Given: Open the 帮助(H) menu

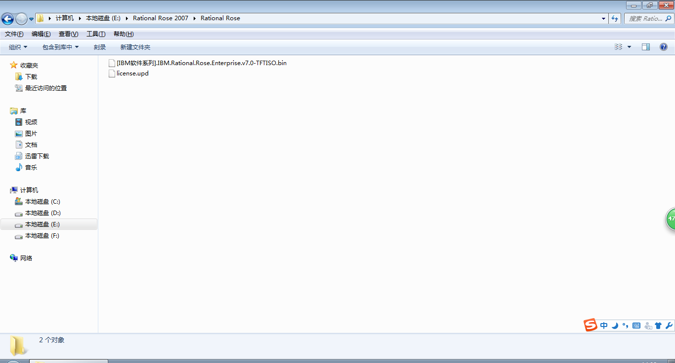Looking at the screenshot, I should click(124, 34).
